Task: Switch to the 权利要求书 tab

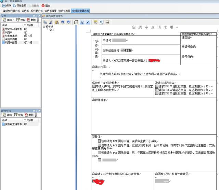Action: (x=37, y=11)
